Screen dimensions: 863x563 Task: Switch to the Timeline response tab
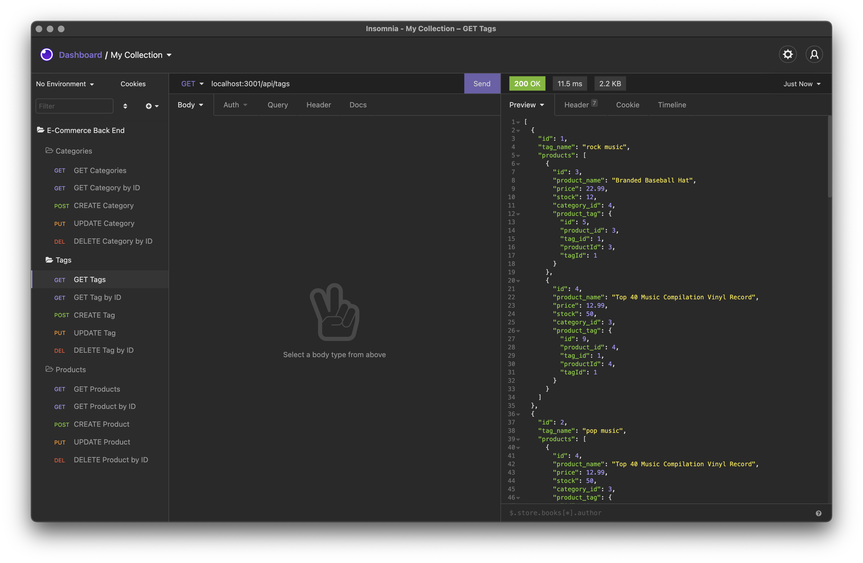coord(671,105)
